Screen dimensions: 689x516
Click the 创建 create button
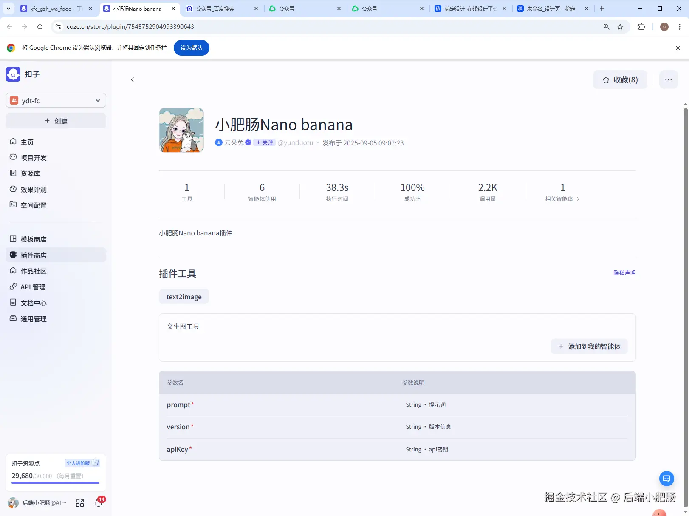pyautogui.click(x=56, y=121)
